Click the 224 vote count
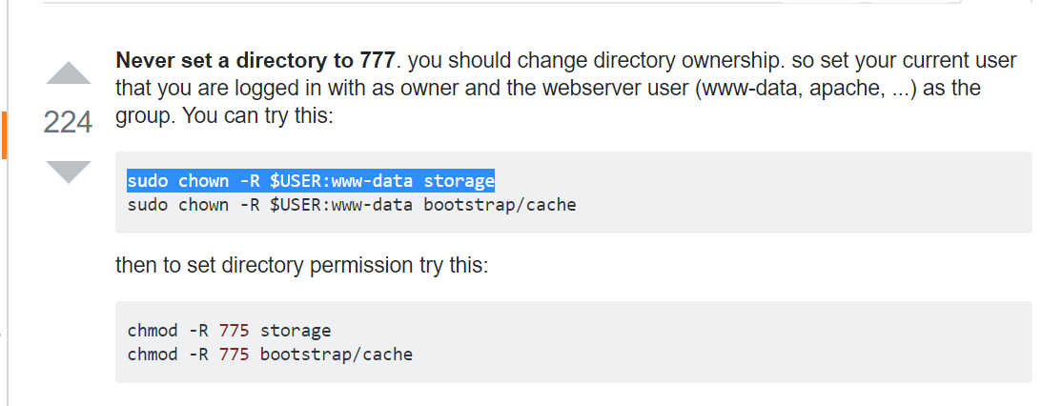1062x406 pixels. coord(68,123)
